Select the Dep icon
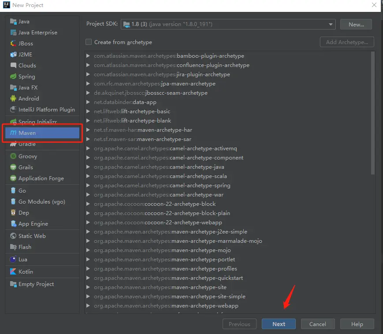This screenshot has width=383, height=334. pyautogui.click(x=13, y=212)
